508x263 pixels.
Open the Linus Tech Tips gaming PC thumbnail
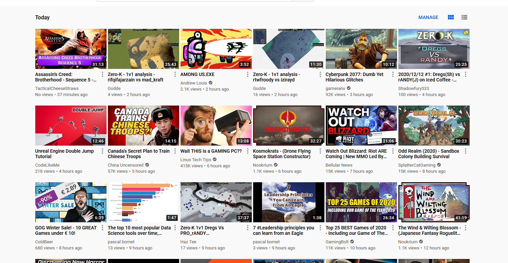pyautogui.click(x=216, y=126)
